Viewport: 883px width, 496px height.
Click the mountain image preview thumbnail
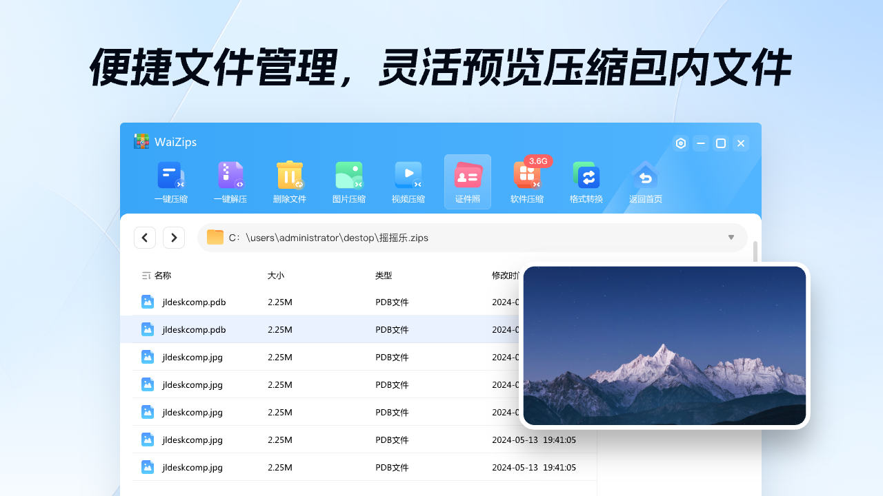click(x=664, y=345)
